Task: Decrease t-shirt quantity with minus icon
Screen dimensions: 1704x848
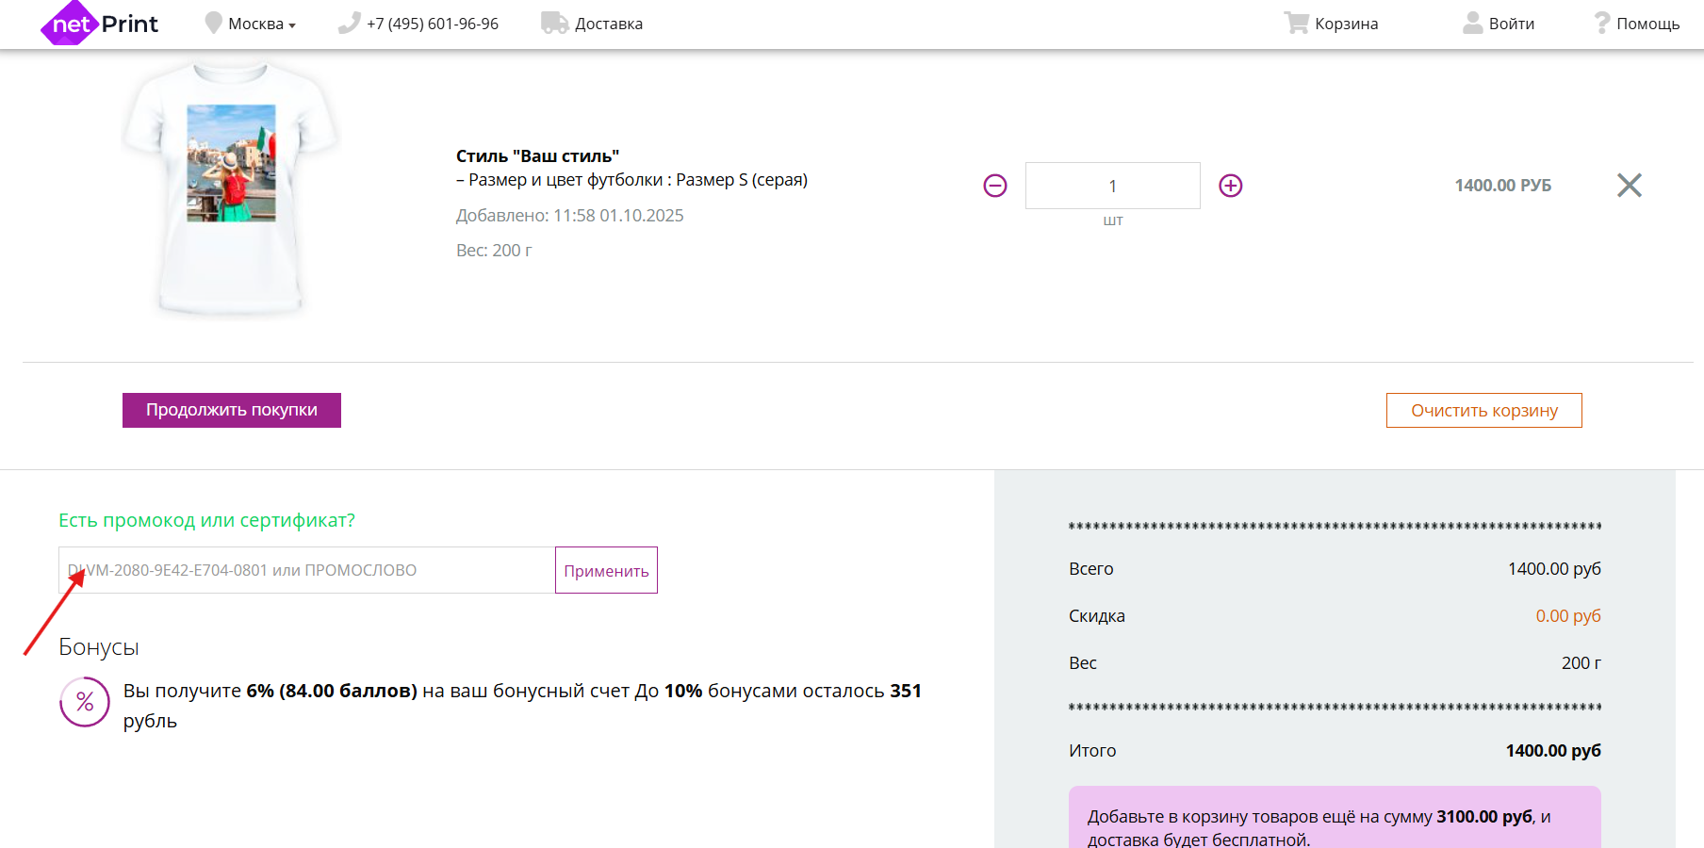Action: coord(995,186)
